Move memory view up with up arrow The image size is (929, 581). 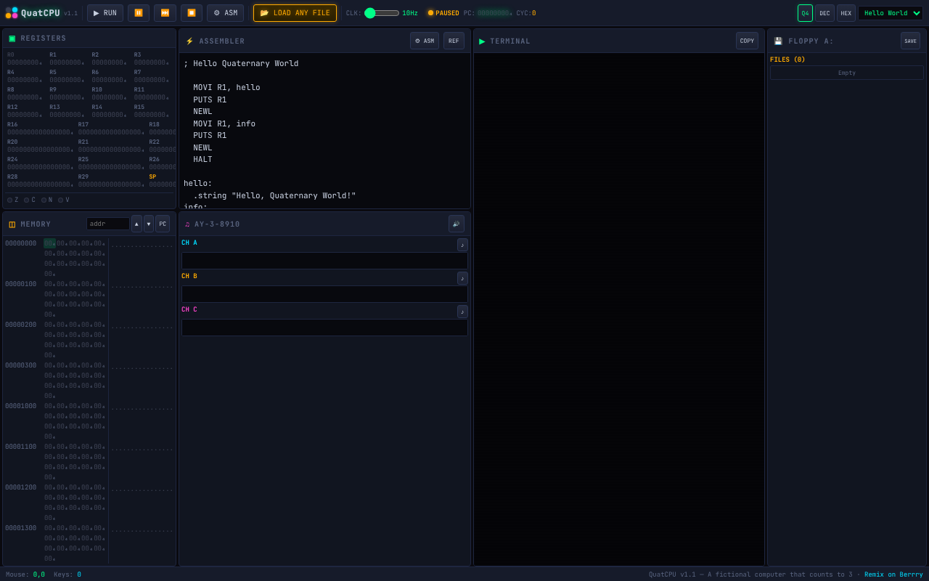pyautogui.click(x=136, y=224)
